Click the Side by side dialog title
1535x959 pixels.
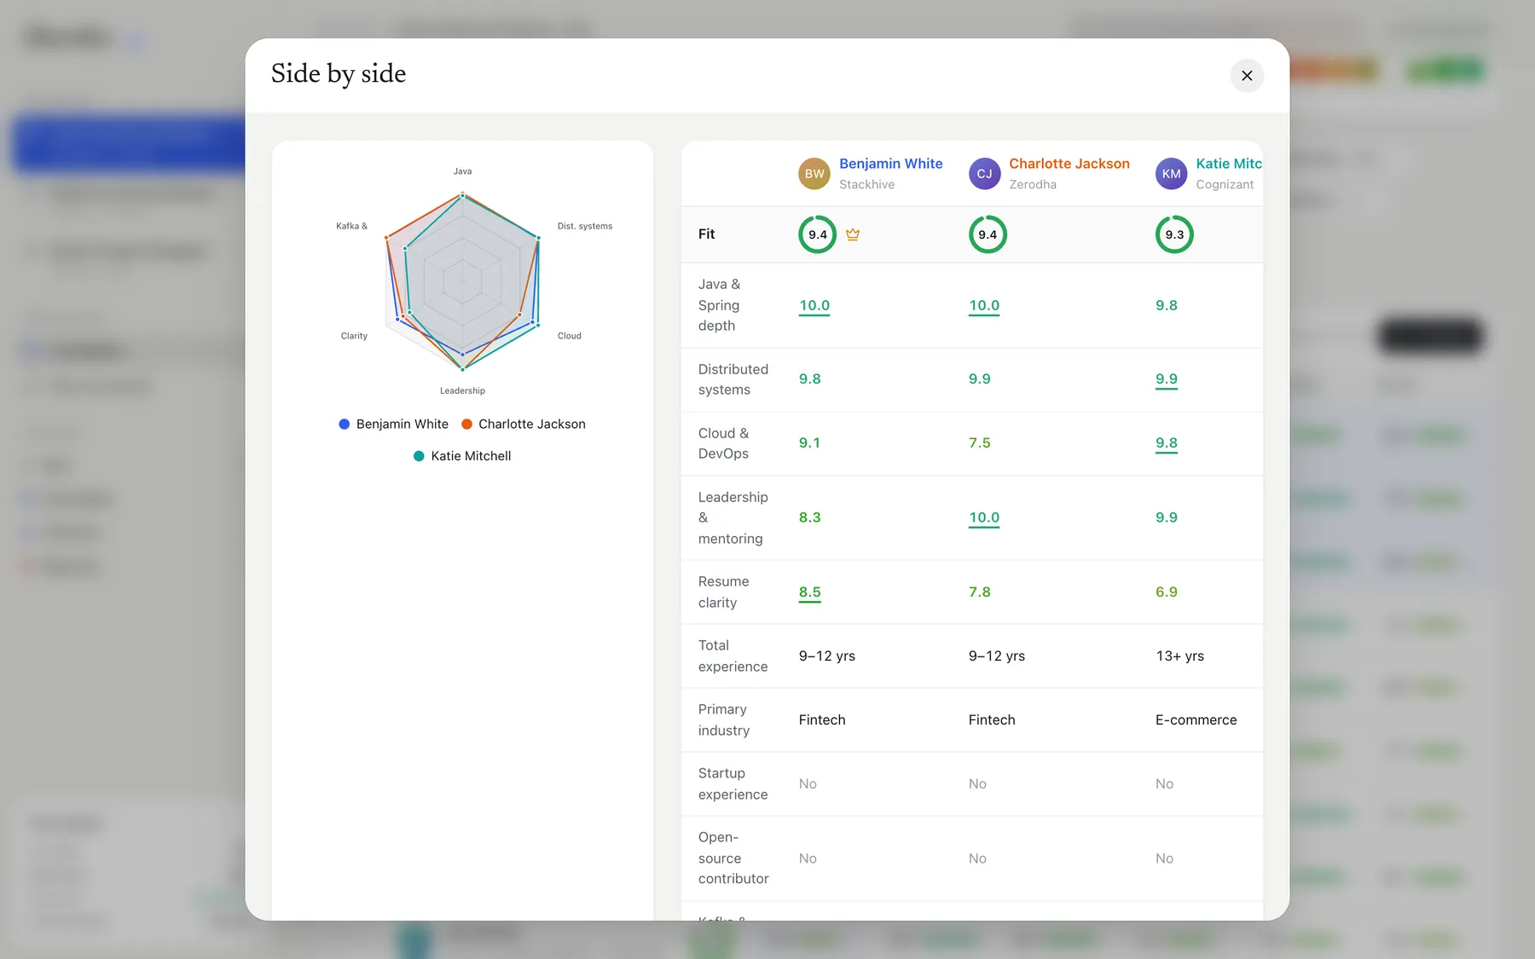[x=339, y=73]
